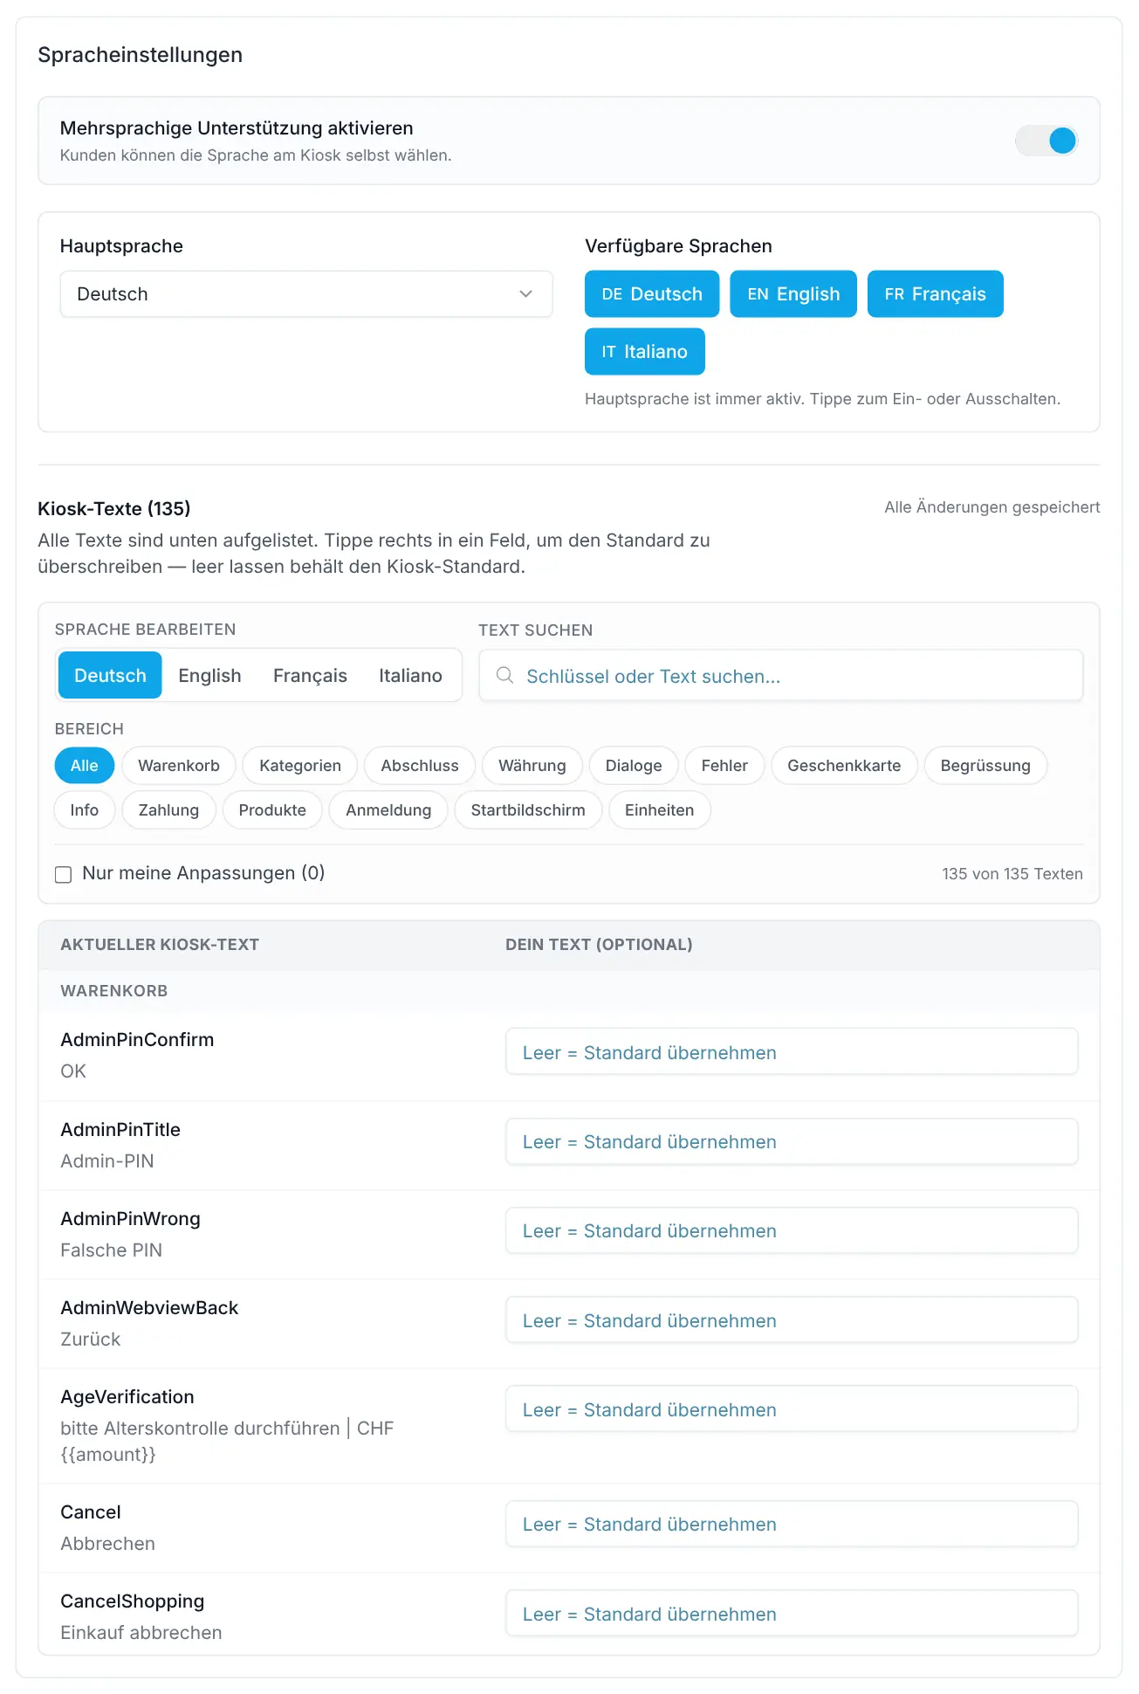The height and width of the screenshot is (1694, 1139).
Task: Filter texts by Zahlung
Action: click(x=168, y=810)
